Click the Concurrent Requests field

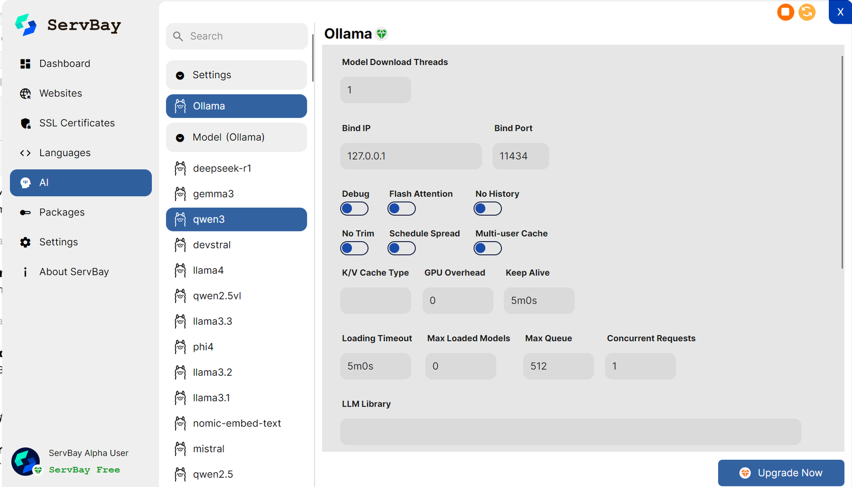pos(640,366)
